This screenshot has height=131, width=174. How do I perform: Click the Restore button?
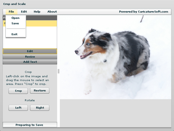click(x=40, y=91)
